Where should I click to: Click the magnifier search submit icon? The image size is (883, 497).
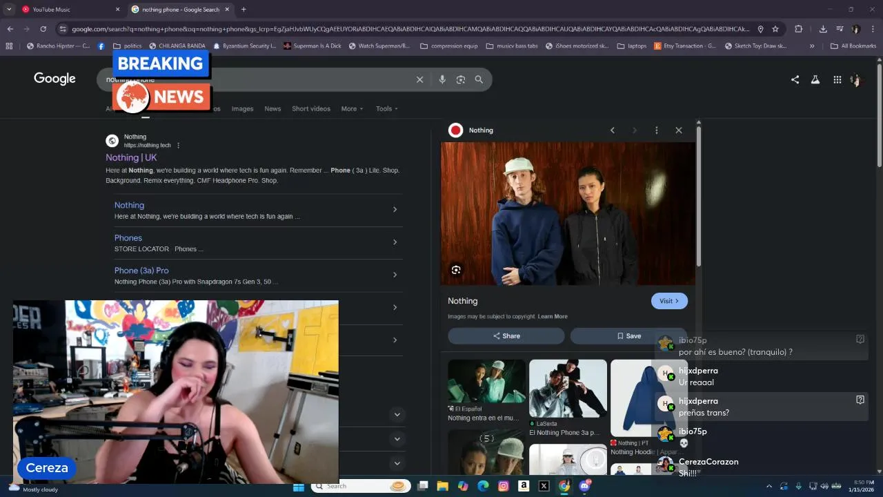[479, 79]
